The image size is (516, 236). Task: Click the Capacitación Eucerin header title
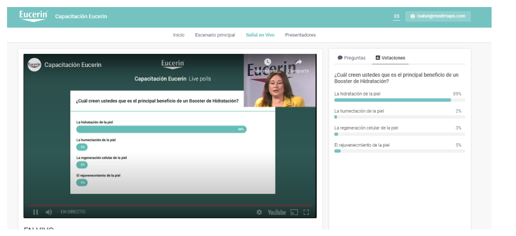click(x=81, y=16)
